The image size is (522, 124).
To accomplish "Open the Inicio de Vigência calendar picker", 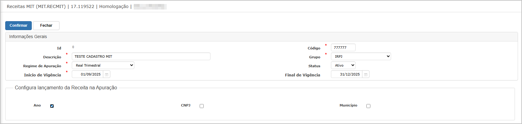I will [107, 75].
